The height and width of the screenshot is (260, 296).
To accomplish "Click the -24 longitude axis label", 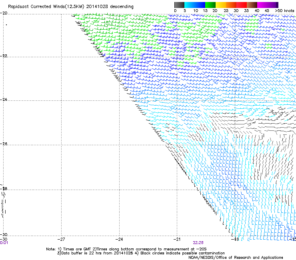I will coord(119,240).
